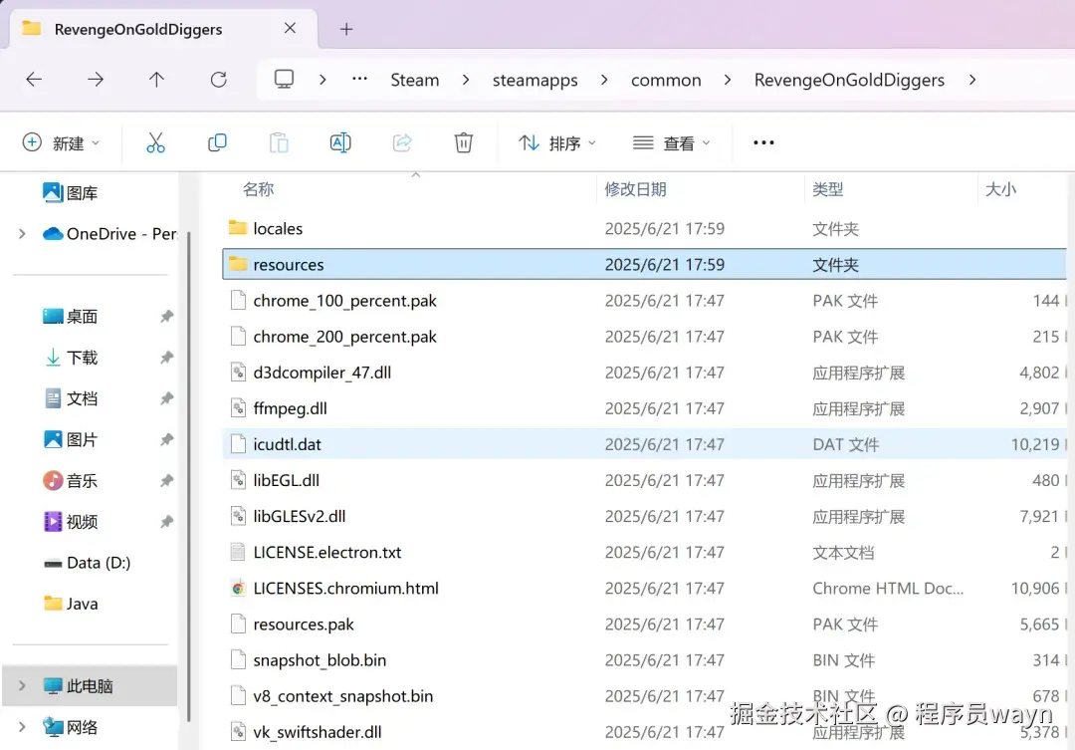Select resources.pak file name
The image size is (1075, 750).
click(x=304, y=625)
